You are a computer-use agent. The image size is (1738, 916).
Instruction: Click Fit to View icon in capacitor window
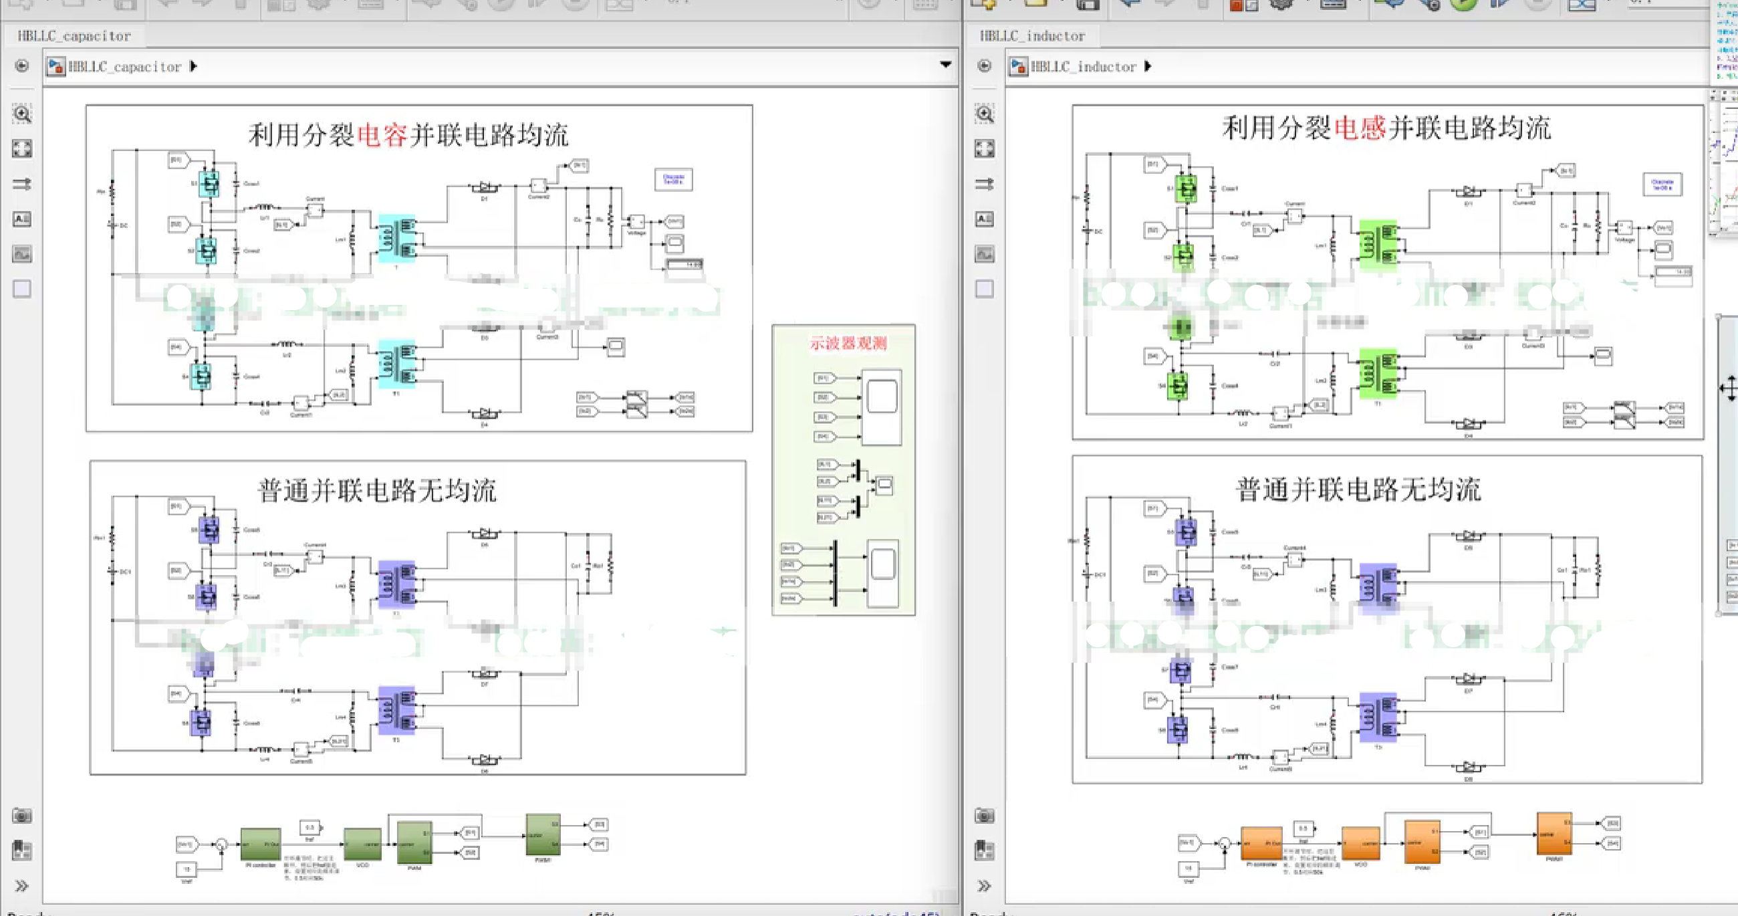pyautogui.click(x=21, y=148)
